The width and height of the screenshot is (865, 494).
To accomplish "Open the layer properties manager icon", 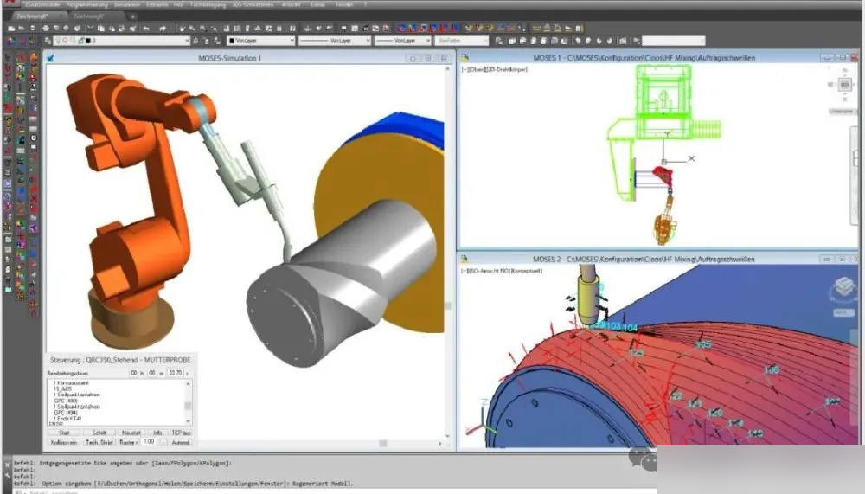I will tap(48, 41).
